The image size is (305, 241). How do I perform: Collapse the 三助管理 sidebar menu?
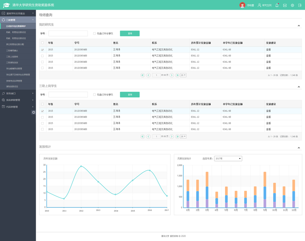(x=18, y=20)
